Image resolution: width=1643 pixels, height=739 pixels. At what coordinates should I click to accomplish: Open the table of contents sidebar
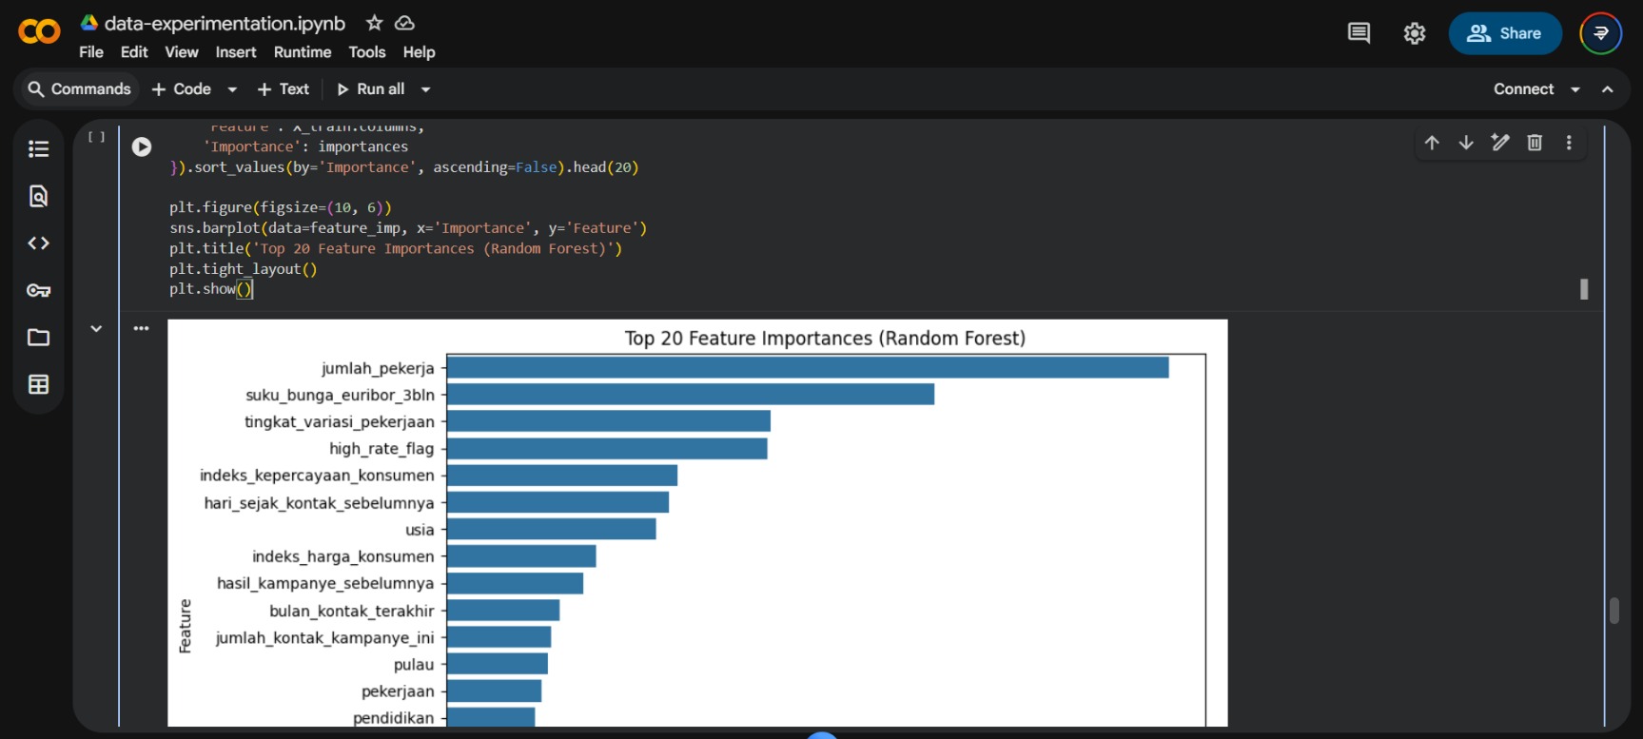(x=38, y=148)
